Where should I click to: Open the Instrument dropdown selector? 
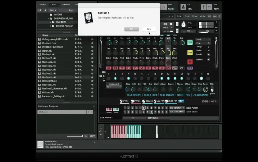[114, 87]
